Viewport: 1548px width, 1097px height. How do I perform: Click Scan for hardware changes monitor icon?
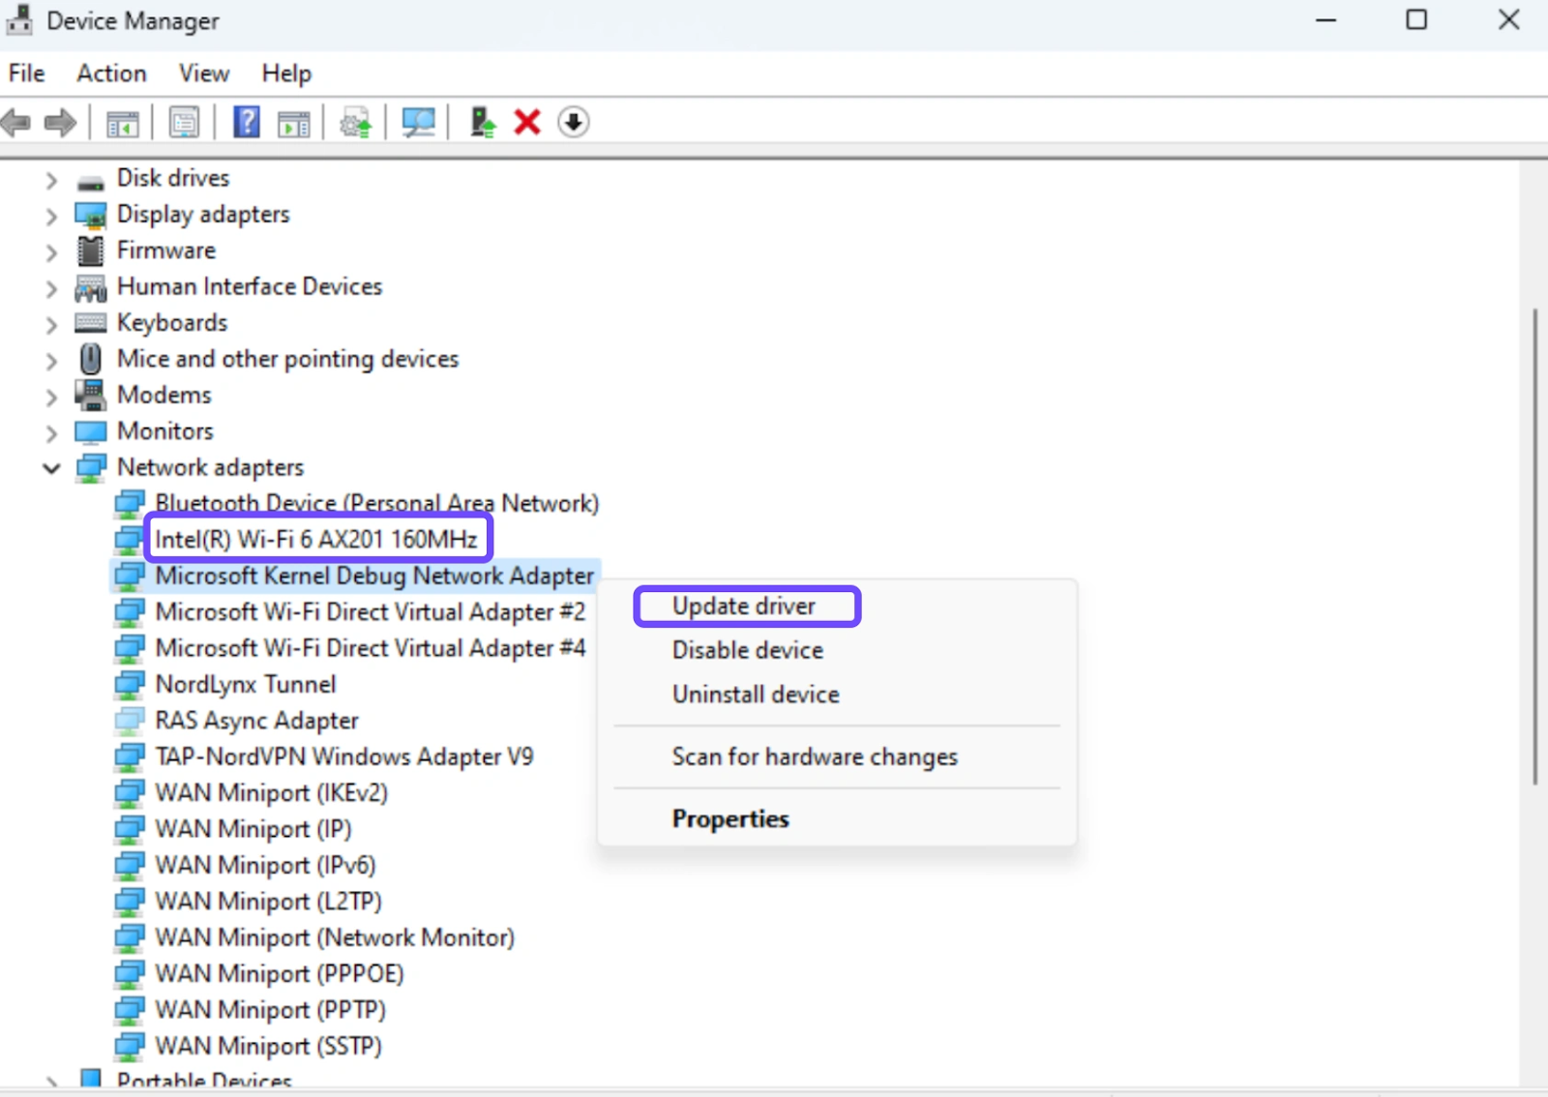pyautogui.click(x=418, y=123)
